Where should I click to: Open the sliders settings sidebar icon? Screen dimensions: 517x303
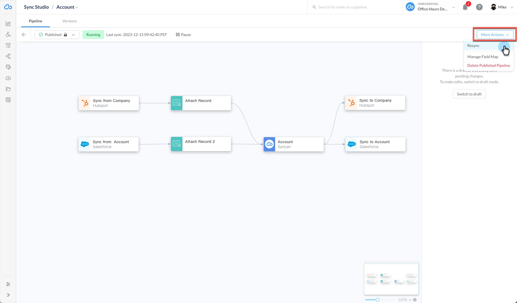point(8,284)
